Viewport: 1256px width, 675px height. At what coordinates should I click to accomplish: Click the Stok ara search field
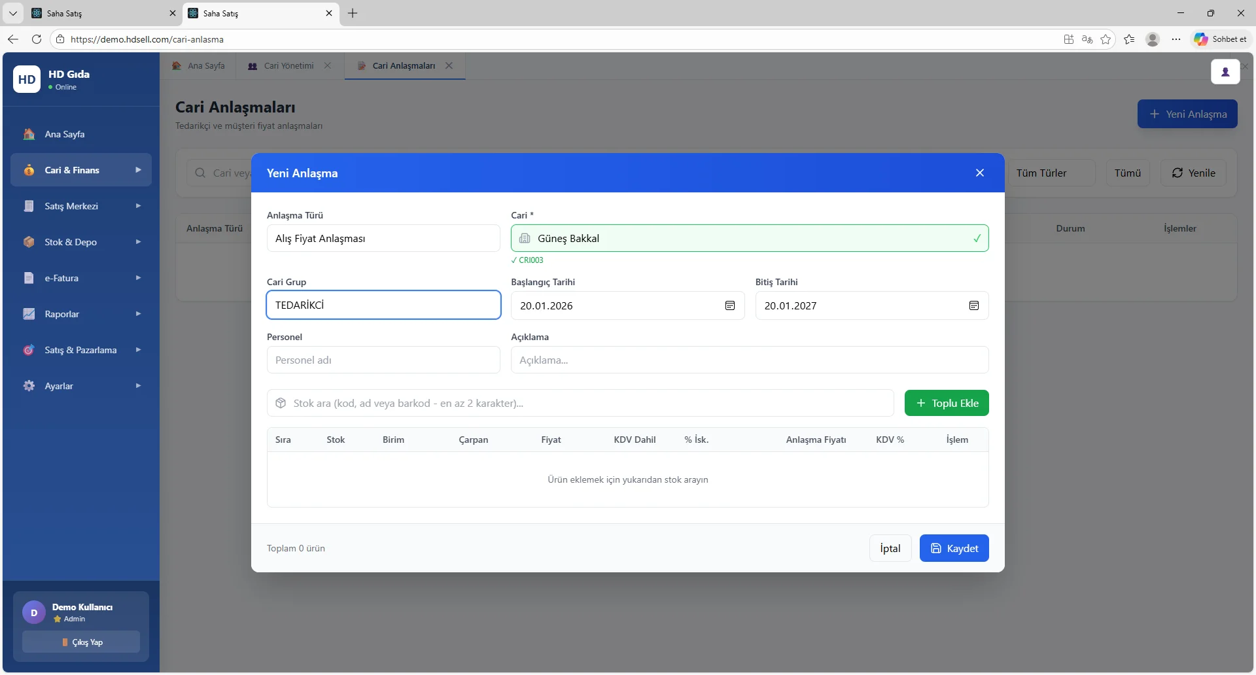click(x=580, y=403)
